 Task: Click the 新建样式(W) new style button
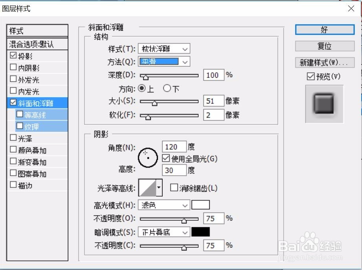(x=325, y=62)
